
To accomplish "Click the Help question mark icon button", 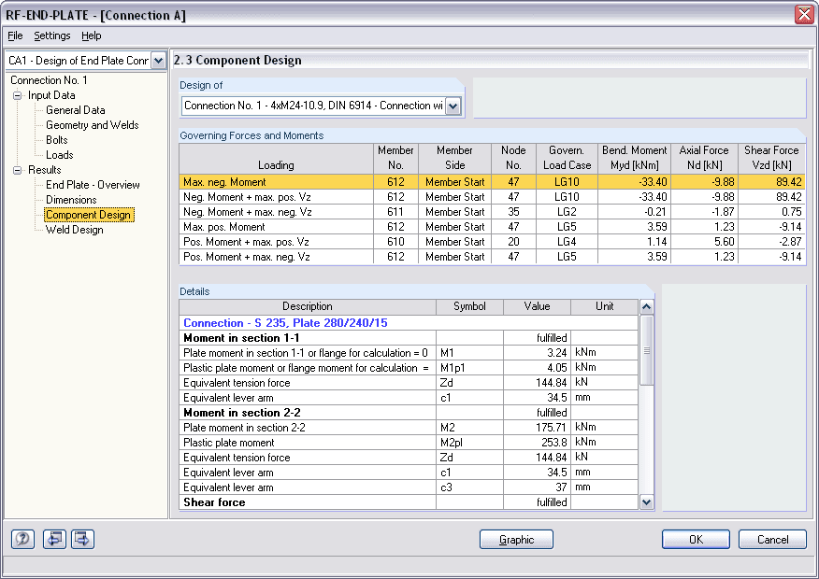I will (22, 539).
